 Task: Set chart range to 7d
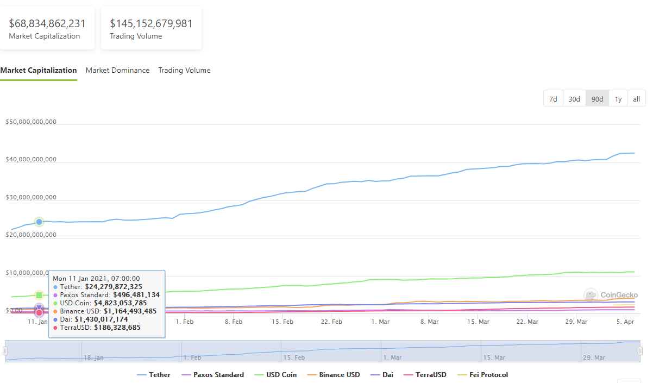click(553, 99)
